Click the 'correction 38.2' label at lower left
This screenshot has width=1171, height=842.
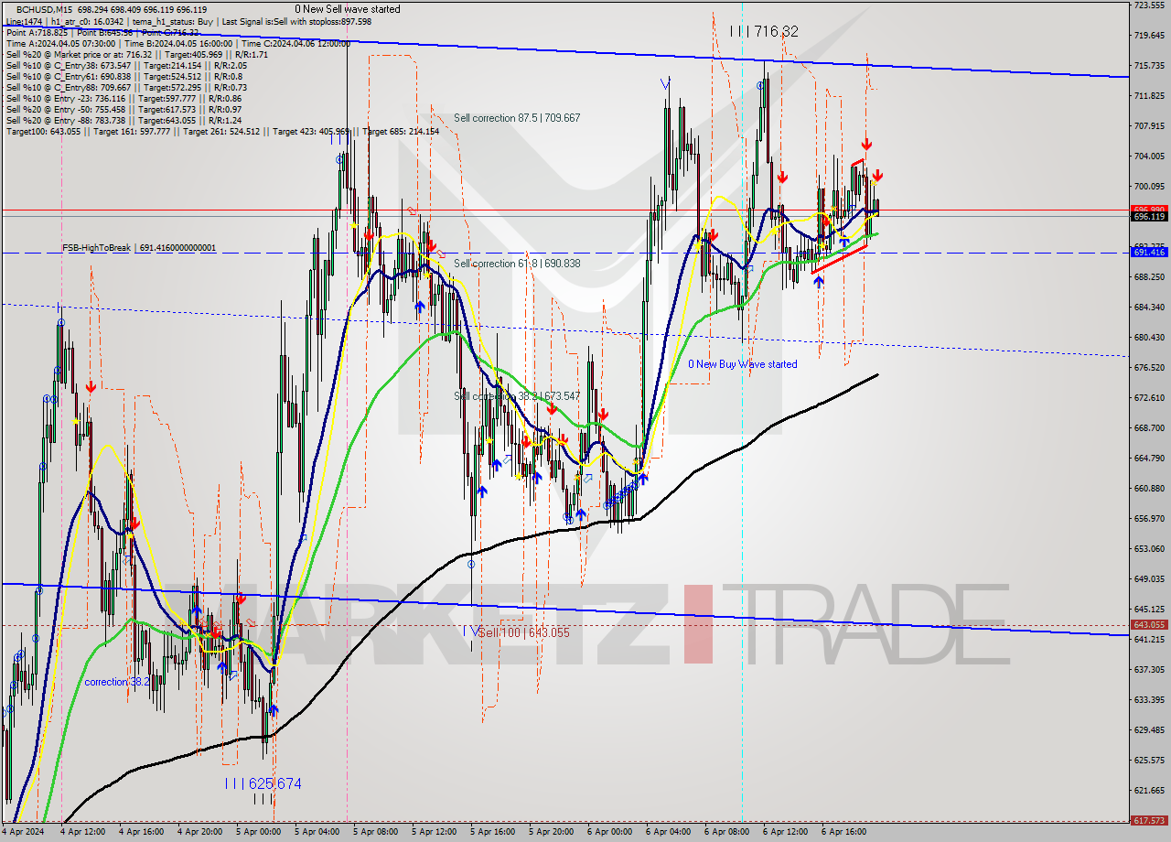pyautogui.click(x=118, y=682)
